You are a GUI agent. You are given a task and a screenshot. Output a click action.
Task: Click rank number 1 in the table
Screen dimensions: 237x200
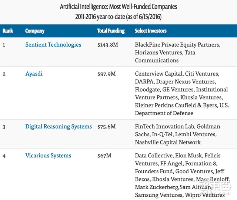[x=4, y=45]
